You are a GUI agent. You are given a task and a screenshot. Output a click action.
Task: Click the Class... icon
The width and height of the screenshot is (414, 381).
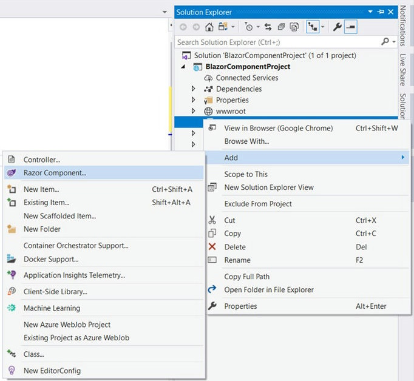[12, 354]
